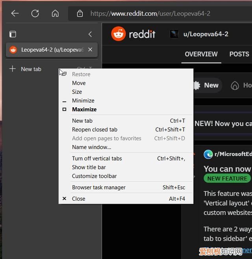Viewport: 252px width, 259px height.
Task: Switch to the POSTS tab
Action: 239,54
